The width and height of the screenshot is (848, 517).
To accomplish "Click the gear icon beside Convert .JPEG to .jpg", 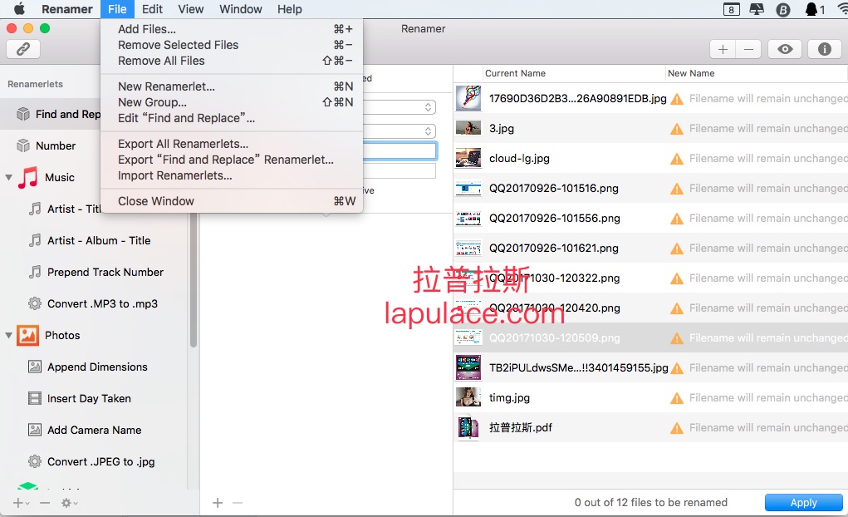I will 35,461.
